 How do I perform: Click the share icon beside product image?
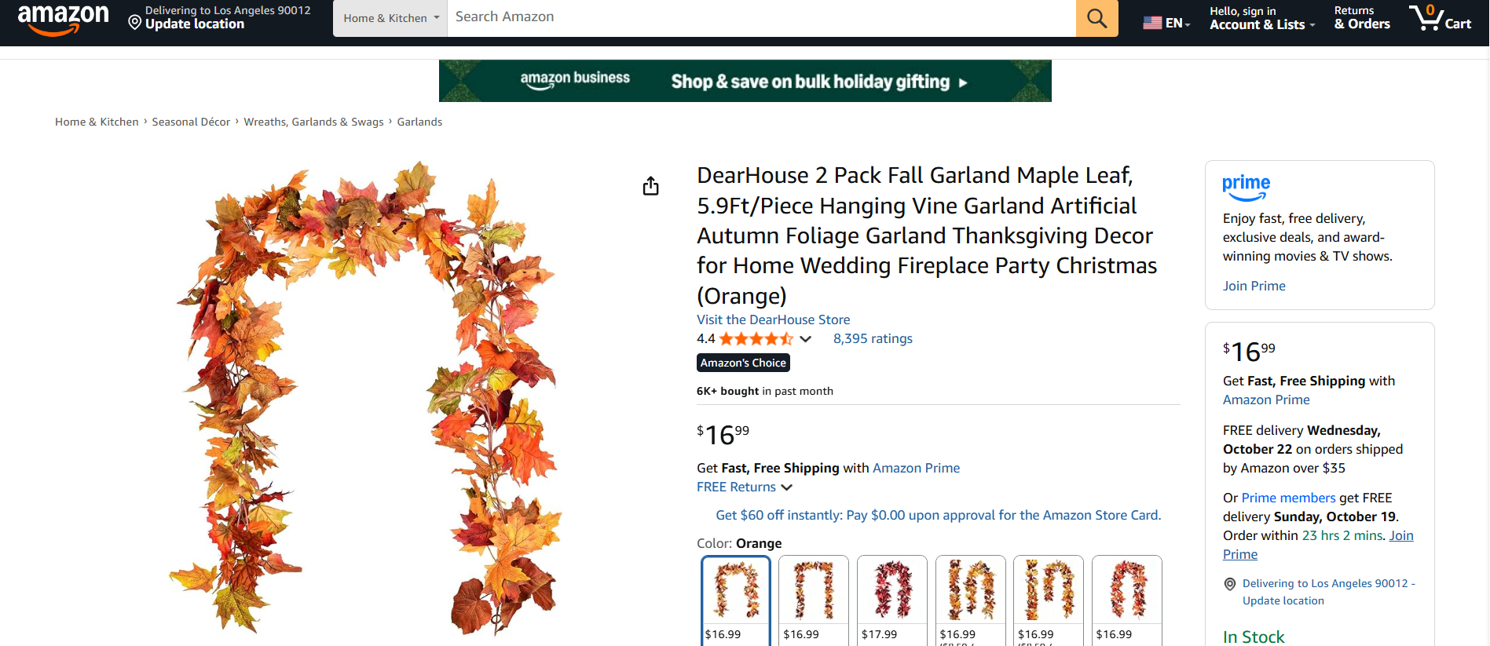click(x=650, y=186)
